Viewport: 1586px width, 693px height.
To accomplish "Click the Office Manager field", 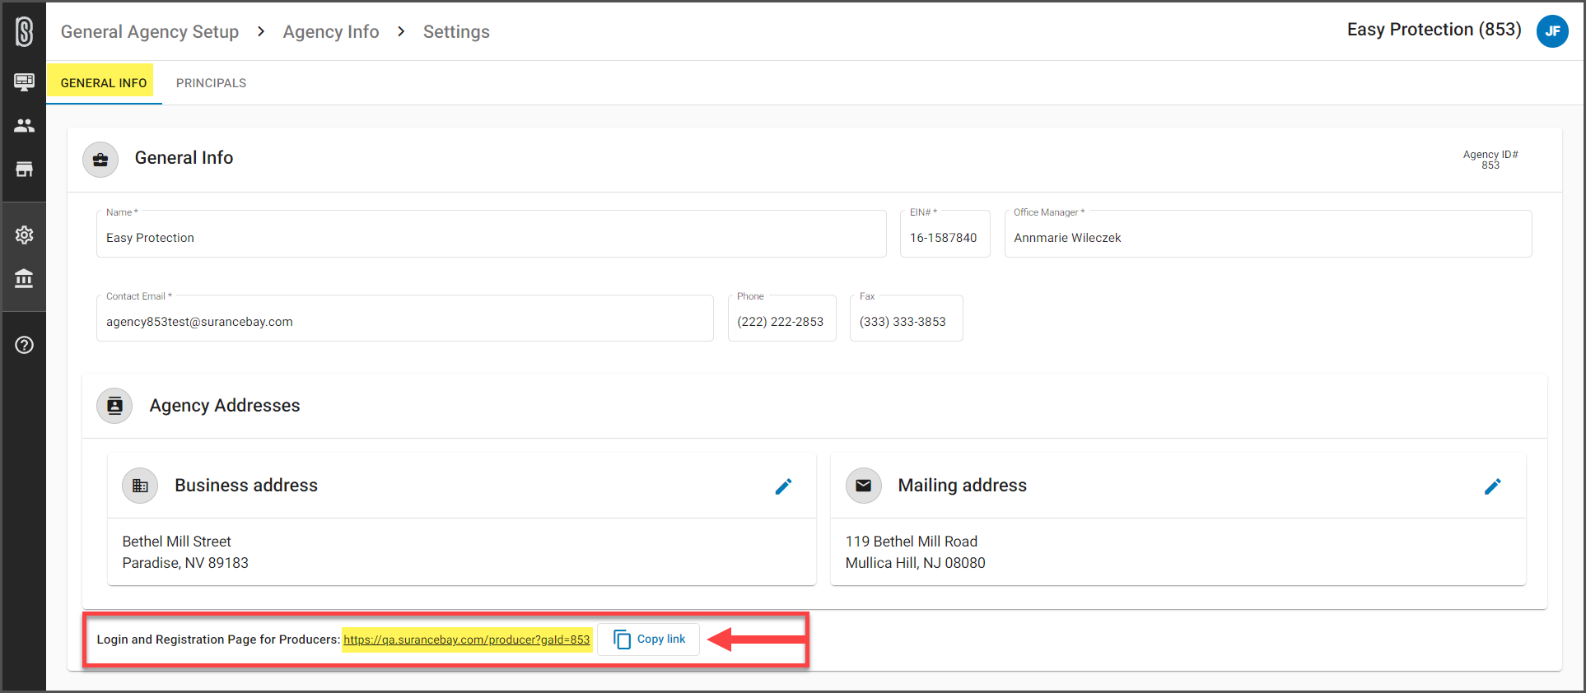I will [1268, 234].
